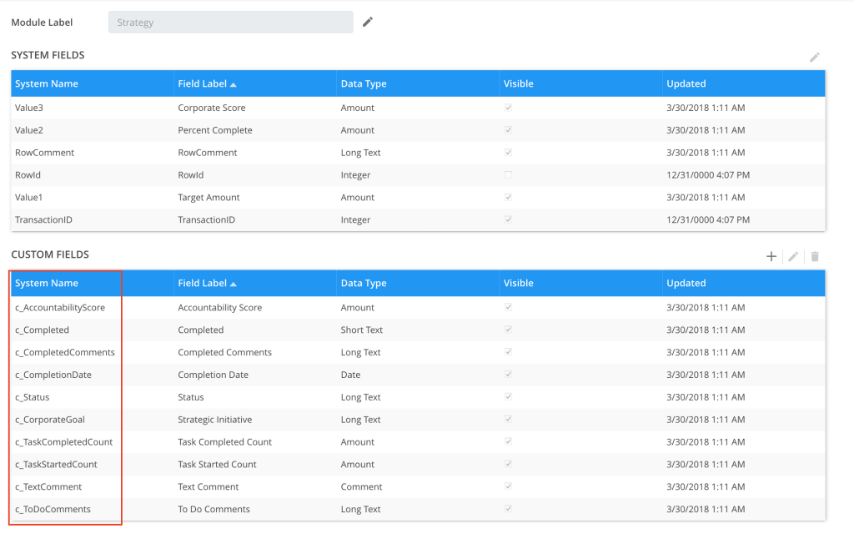
Task: Click Custom Fields System Name column header
Action: (x=47, y=283)
